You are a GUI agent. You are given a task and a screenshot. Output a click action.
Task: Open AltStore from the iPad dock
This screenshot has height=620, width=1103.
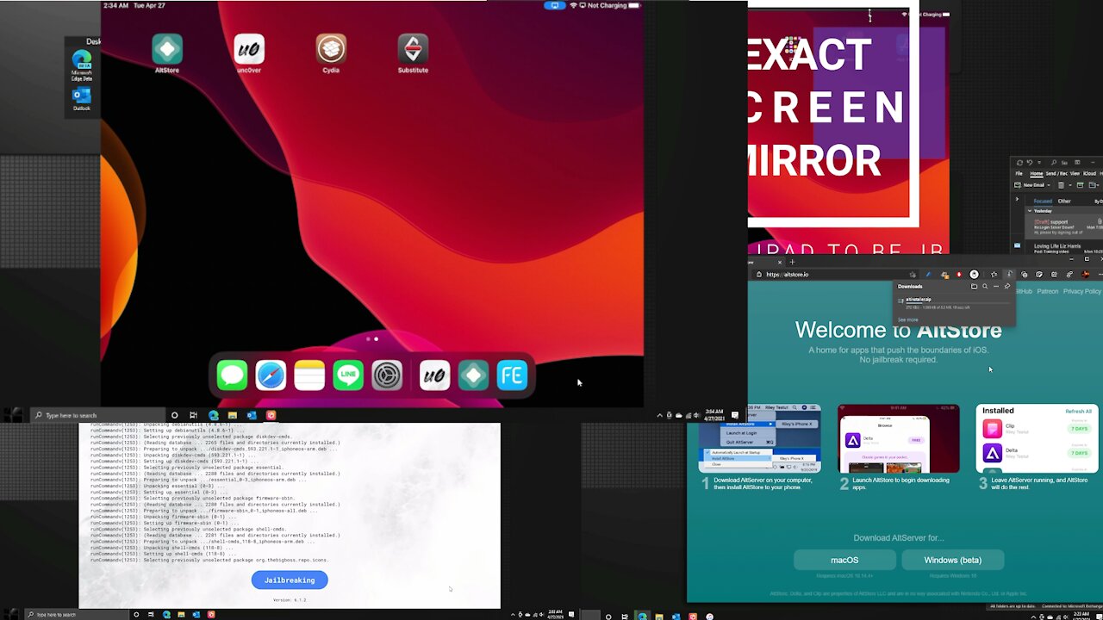click(x=473, y=375)
